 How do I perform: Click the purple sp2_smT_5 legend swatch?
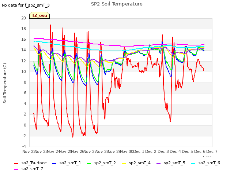(158, 164)
